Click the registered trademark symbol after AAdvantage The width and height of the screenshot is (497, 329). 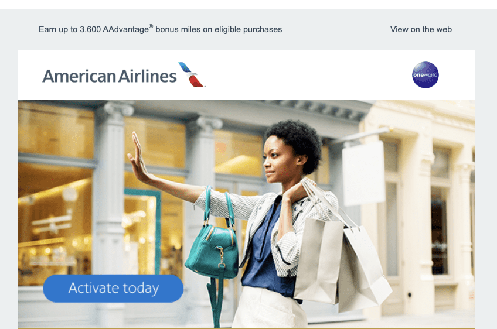[x=151, y=26]
